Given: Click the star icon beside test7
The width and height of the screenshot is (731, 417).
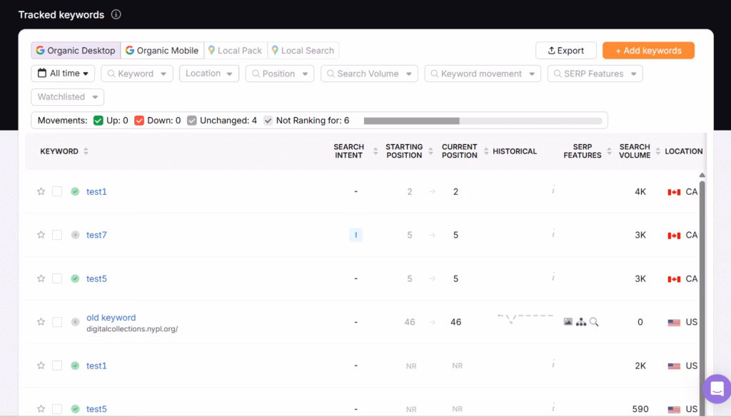Looking at the screenshot, I should click(41, 235).
